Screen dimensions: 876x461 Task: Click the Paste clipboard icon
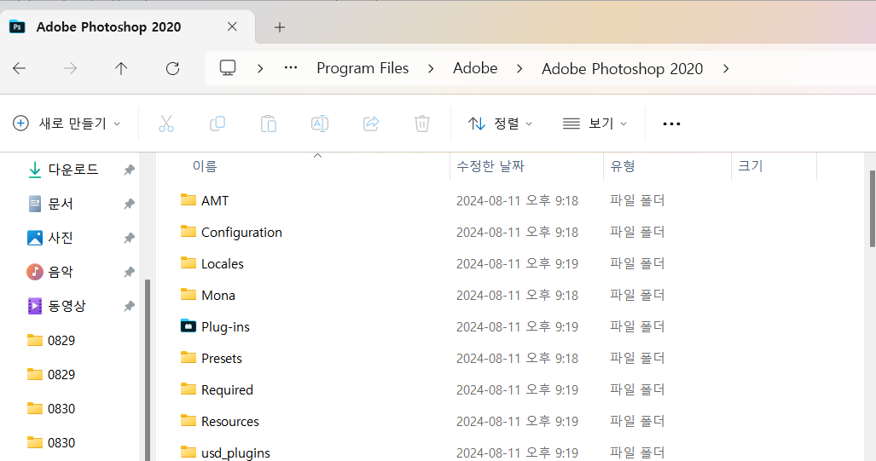tap(269, 124)
